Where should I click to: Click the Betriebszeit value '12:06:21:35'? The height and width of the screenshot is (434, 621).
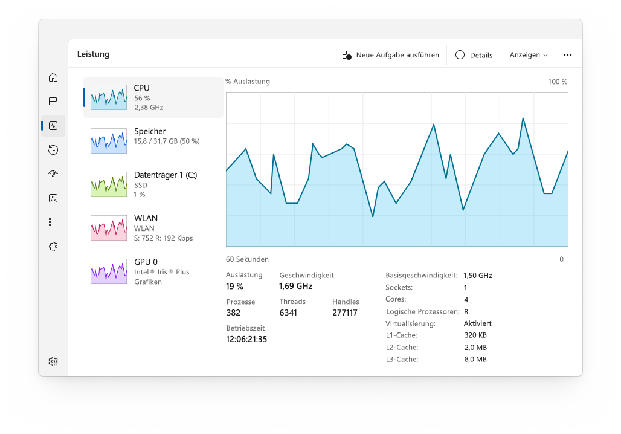[246, 339]
